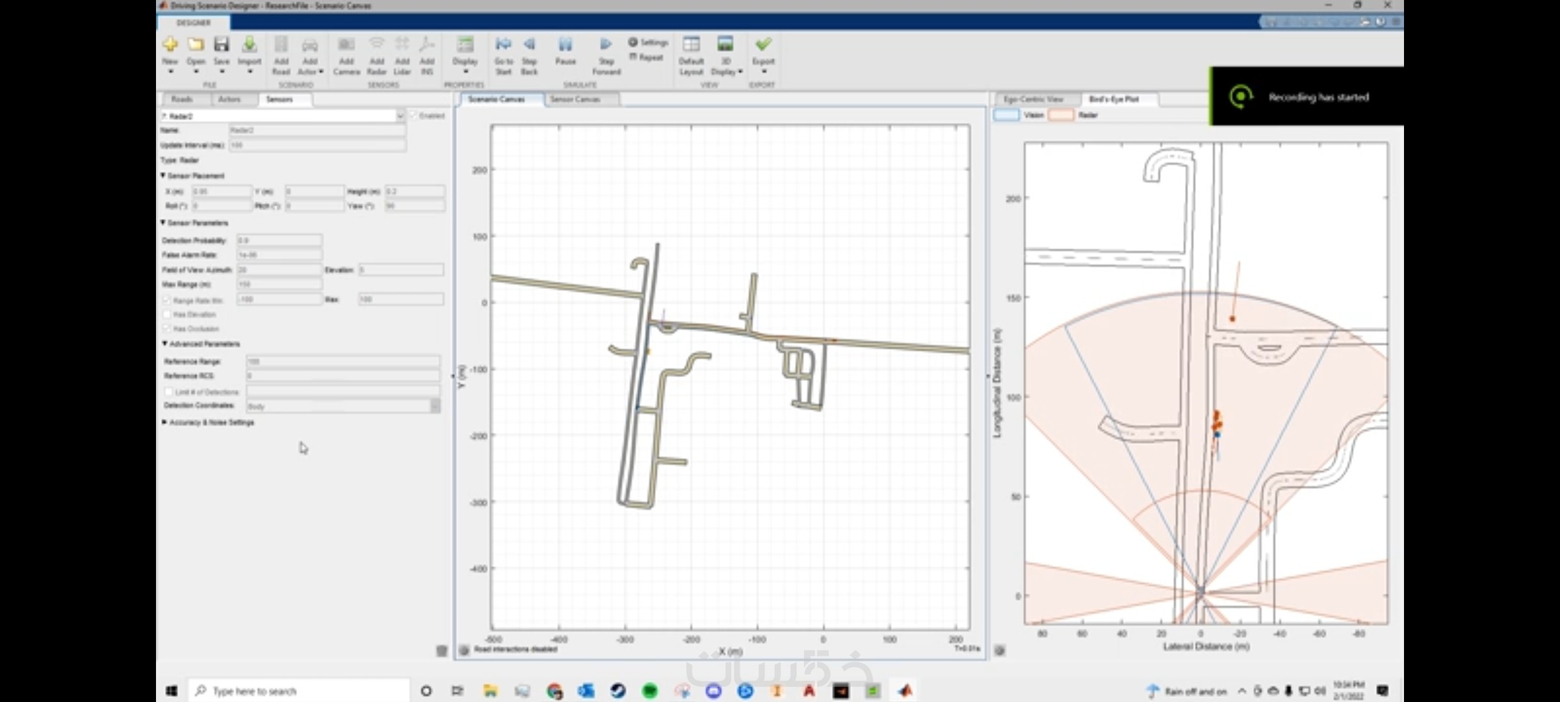The image size is (1560, 702).
Task: Enable the Limit # of Detections checkbox
Action: pos(169,392)
